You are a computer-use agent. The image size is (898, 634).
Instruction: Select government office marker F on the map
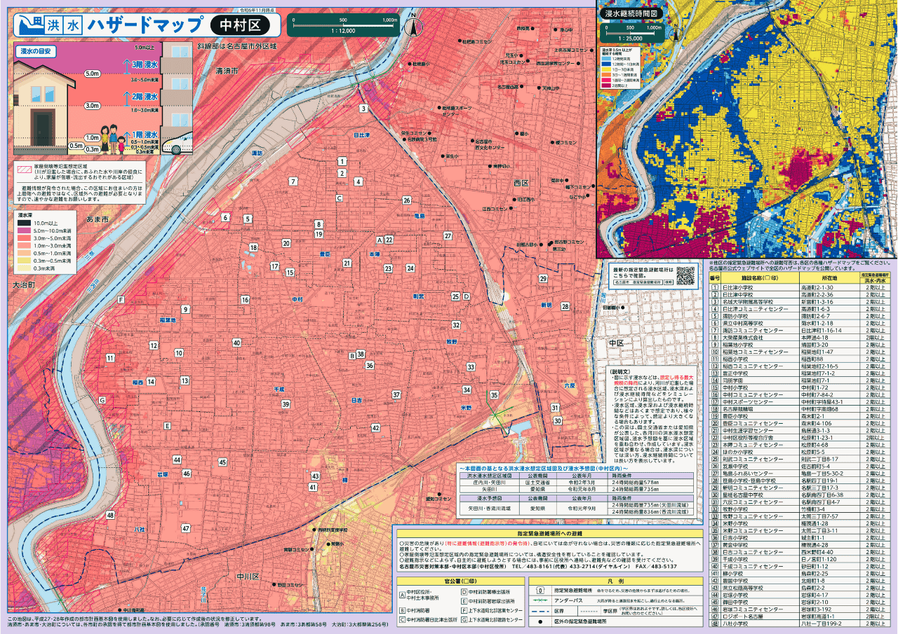(121, 300)
